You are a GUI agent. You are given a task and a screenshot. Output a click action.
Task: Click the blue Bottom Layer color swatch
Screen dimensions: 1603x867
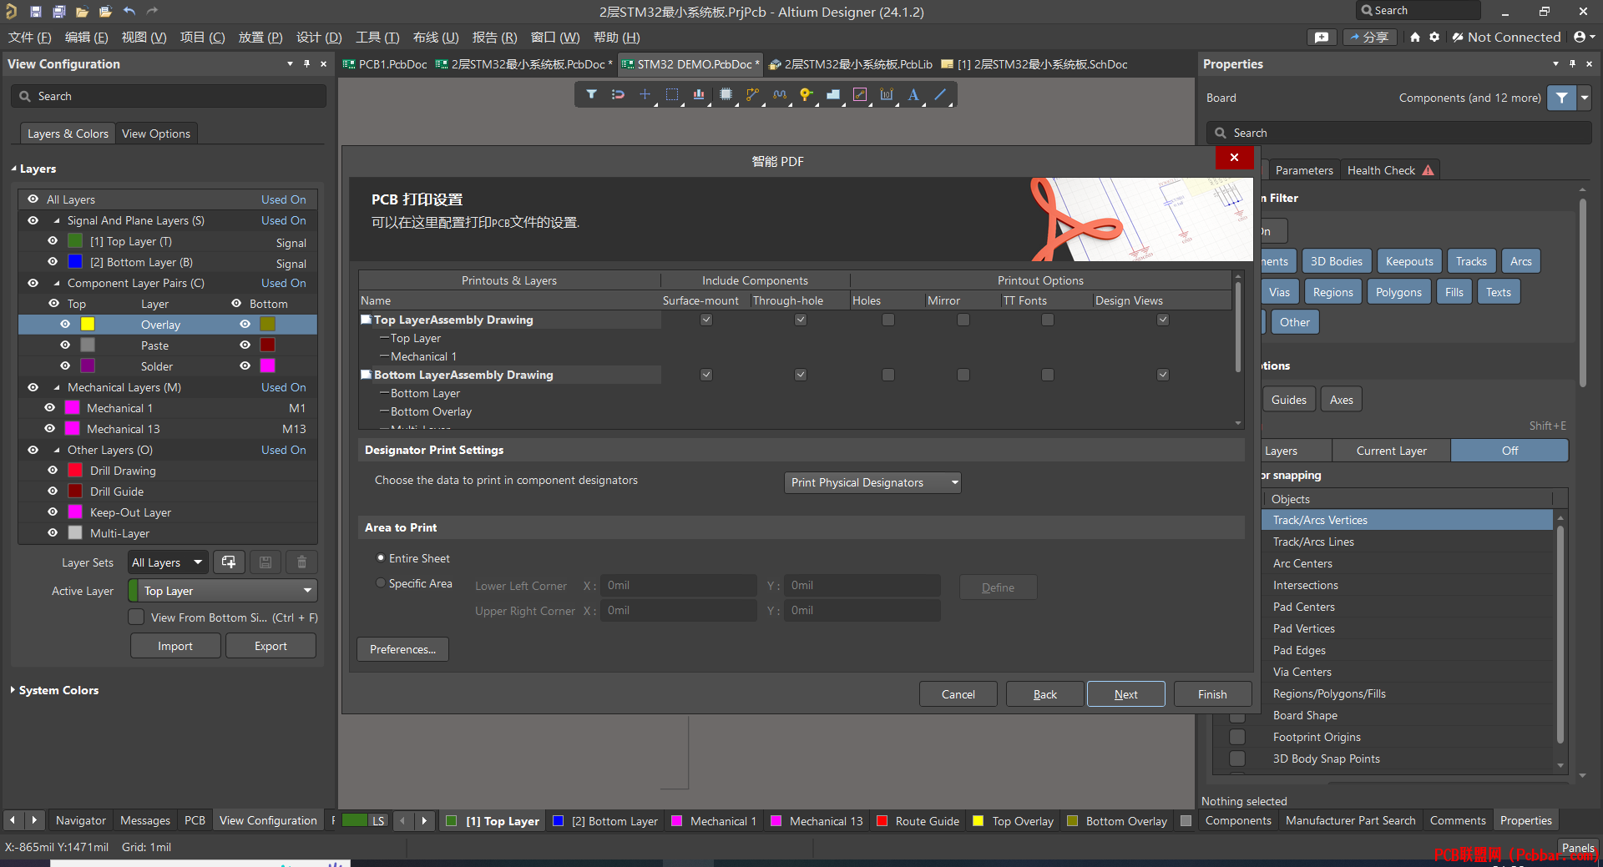(x=75, y=262)
